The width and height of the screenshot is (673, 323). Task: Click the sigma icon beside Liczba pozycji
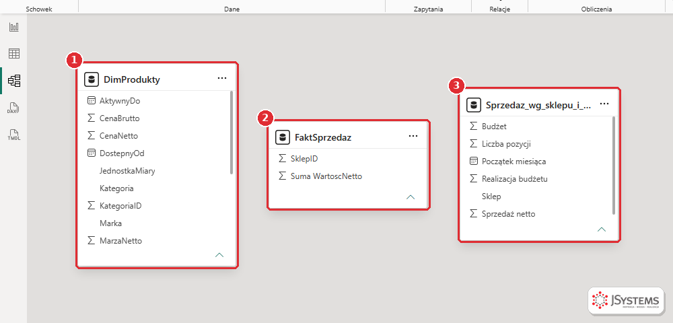473,144
